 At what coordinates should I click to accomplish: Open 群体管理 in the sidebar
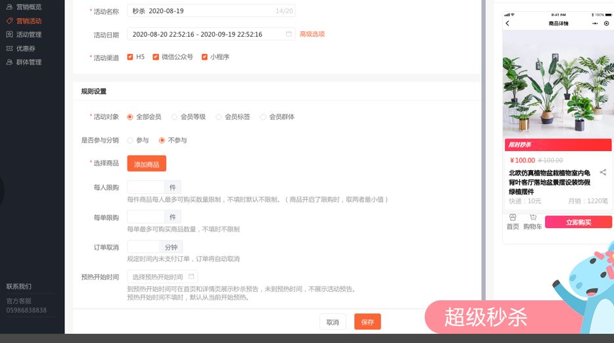click(28, 62)
